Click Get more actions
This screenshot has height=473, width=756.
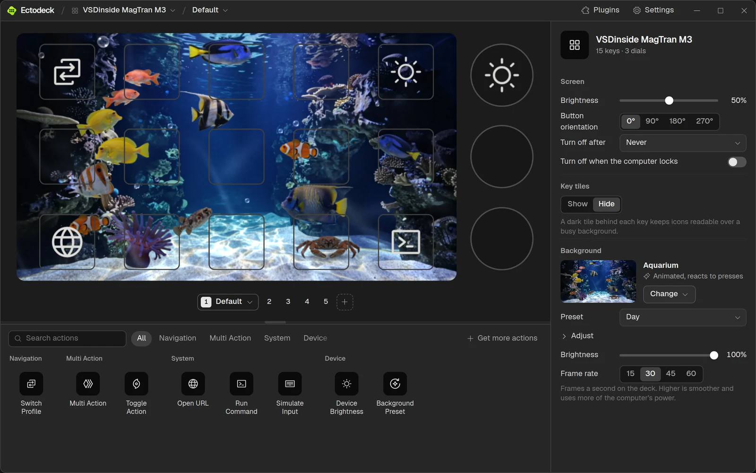[x=502, y=338]
